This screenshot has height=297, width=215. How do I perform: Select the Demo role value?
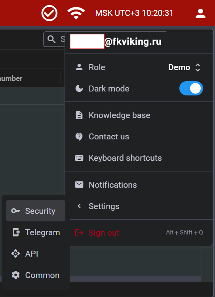pyautogui.click(x=179, y=67)
